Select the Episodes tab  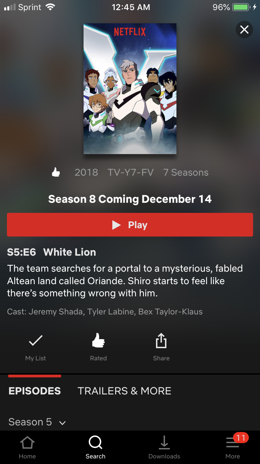pyautogui.click(x=35, y=391)
